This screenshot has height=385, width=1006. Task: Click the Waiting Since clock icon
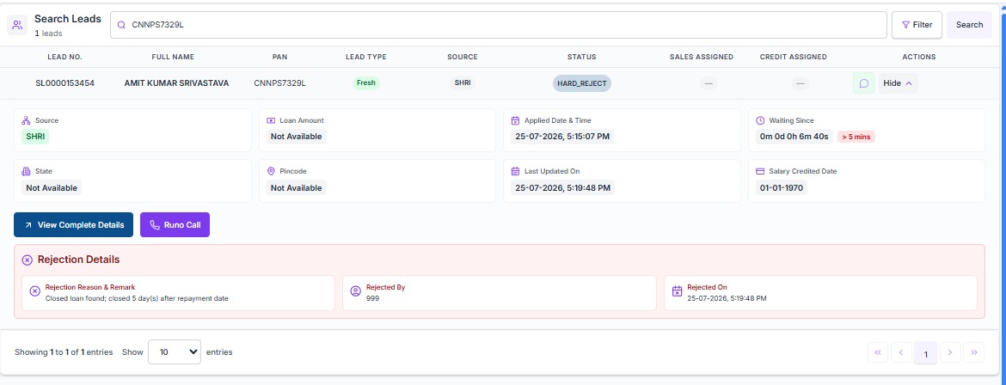click(x=760, y=120)
